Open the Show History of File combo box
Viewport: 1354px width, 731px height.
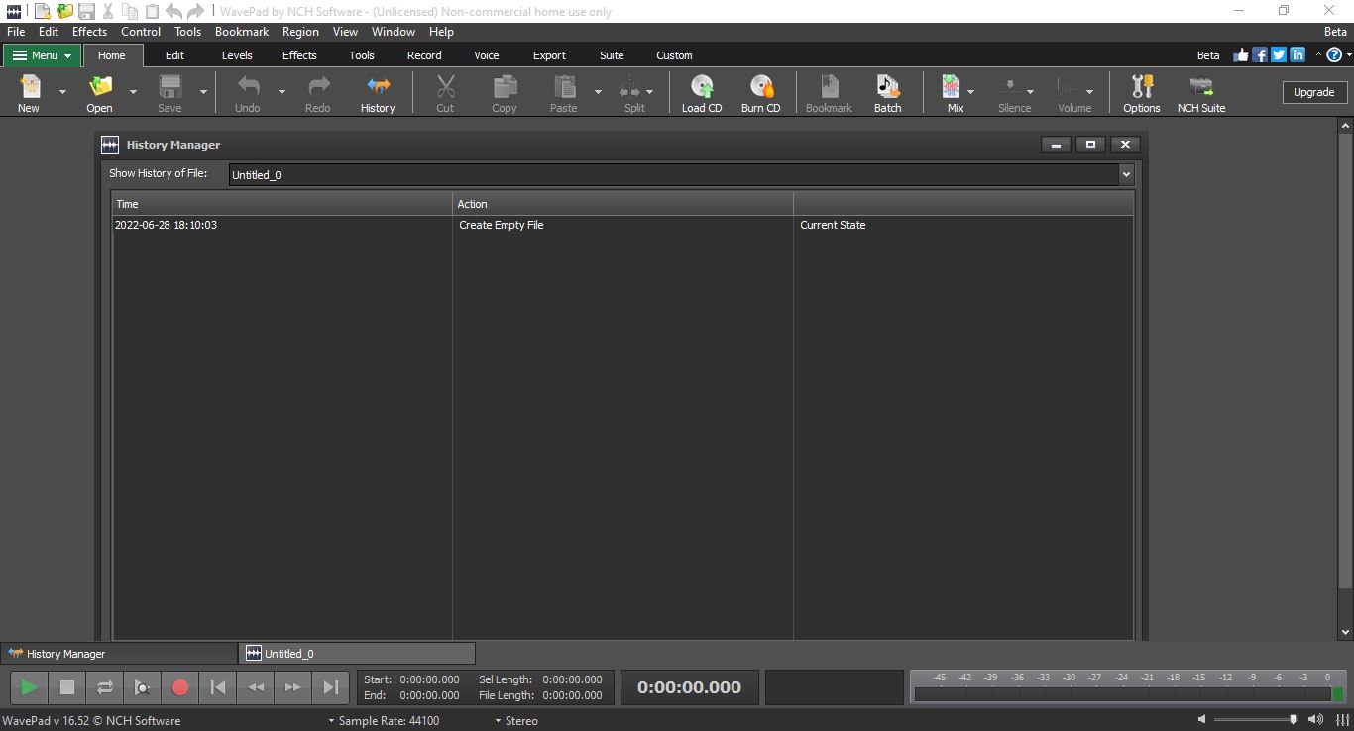coord(681,174)
